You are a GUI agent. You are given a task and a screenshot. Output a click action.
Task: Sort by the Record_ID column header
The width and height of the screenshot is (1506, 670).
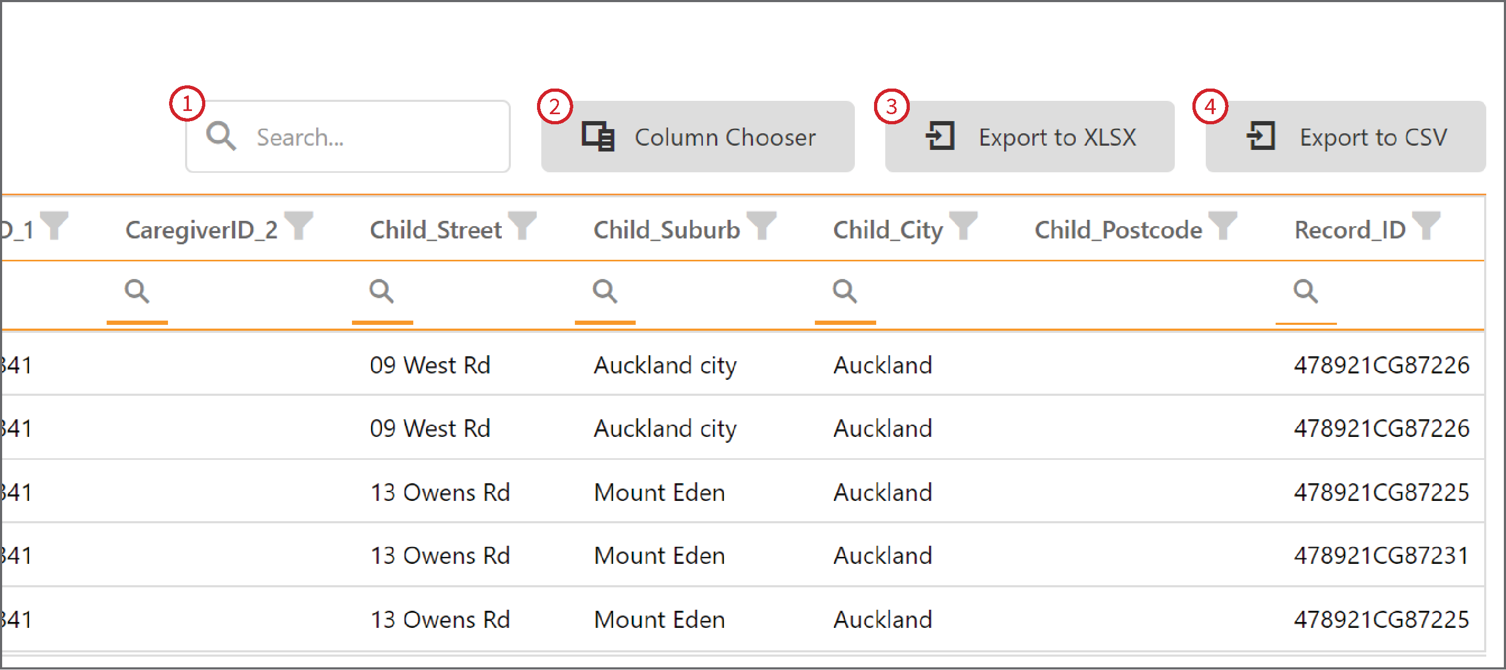coord(1350,230)
